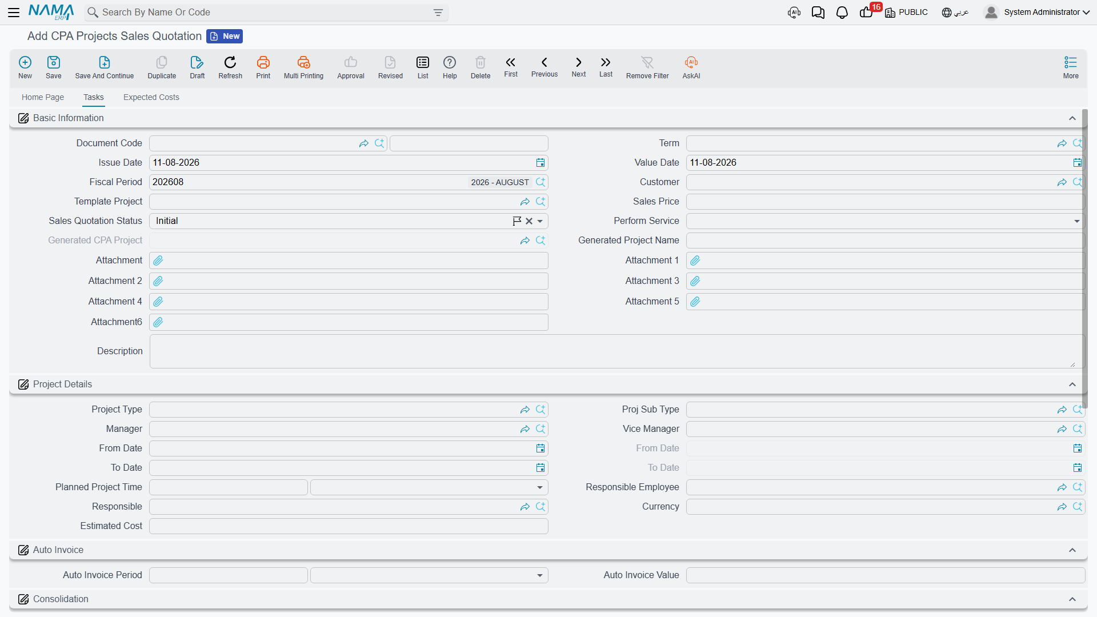The image size is (1097, 617).
Task: Open AskAI assistant from toolbar
Action: pyautogui.click(x=691, y=67)
